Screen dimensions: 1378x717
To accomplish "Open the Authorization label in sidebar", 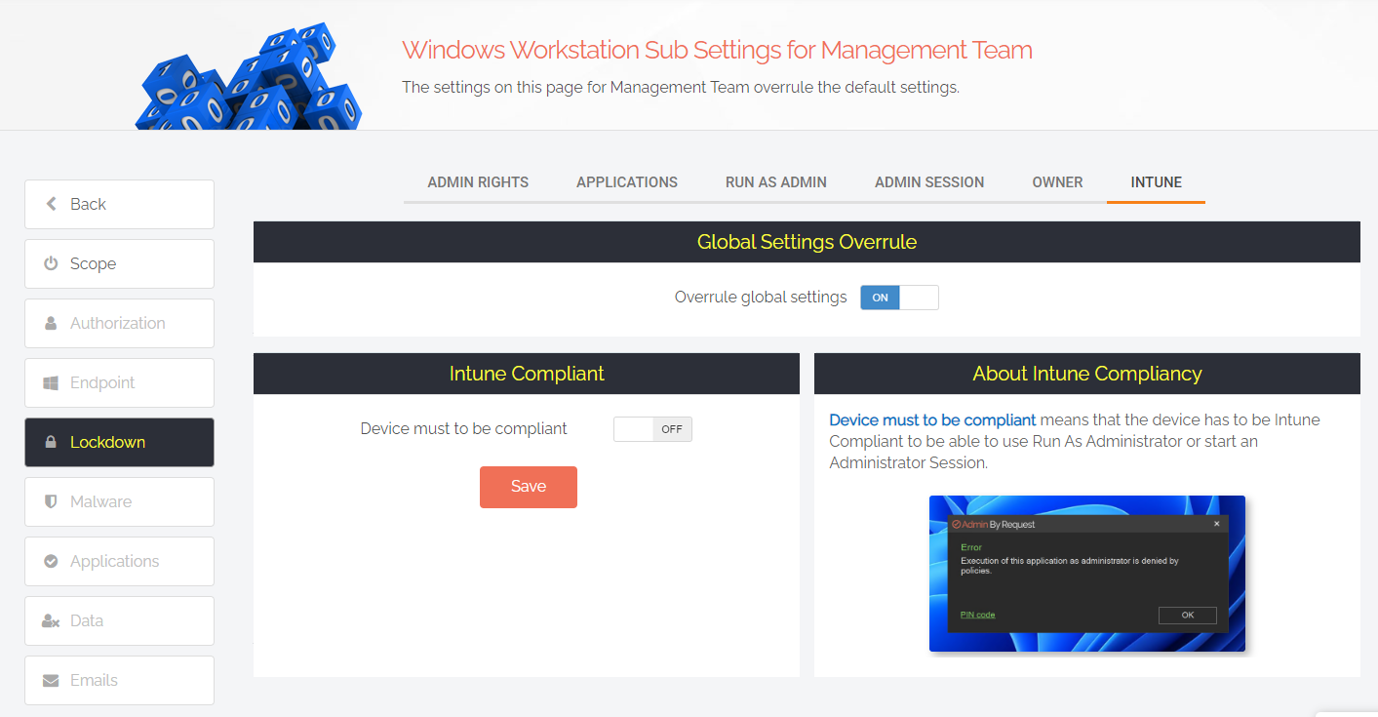I will pos(118,323).
